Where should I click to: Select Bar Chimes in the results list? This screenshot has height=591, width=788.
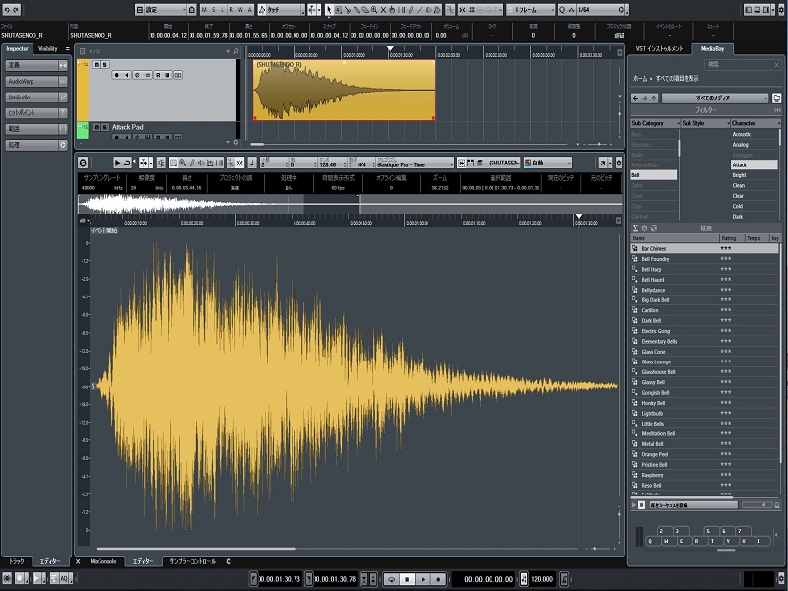pyautogui.click(x=654, y=248)
